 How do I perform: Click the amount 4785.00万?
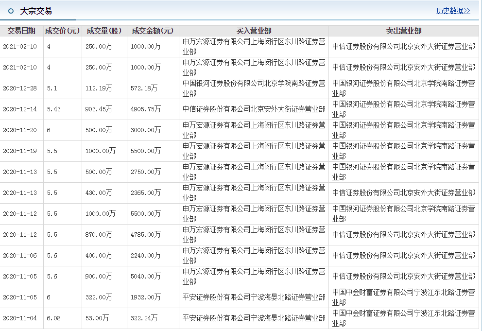click(x=146, y=235)
